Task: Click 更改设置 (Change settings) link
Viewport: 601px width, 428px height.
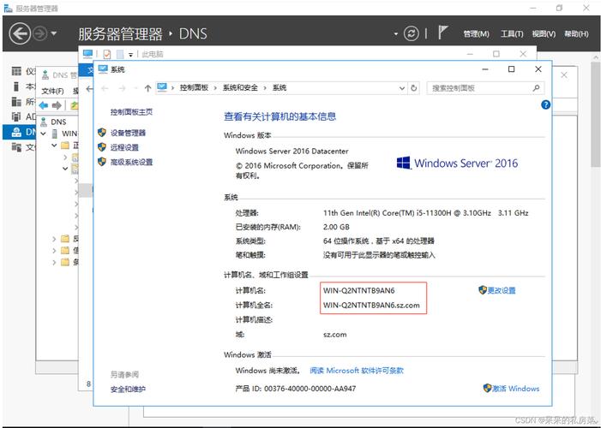Action: [502, 290]
